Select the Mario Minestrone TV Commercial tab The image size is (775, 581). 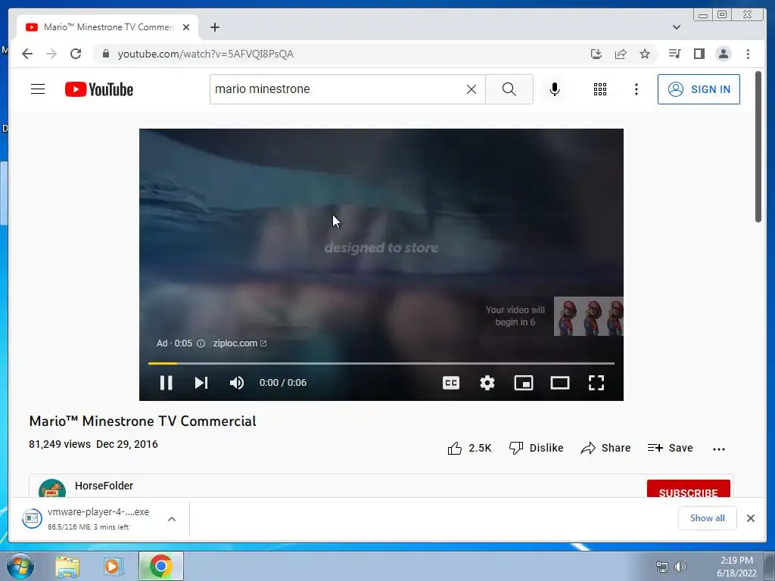[107, 27]
